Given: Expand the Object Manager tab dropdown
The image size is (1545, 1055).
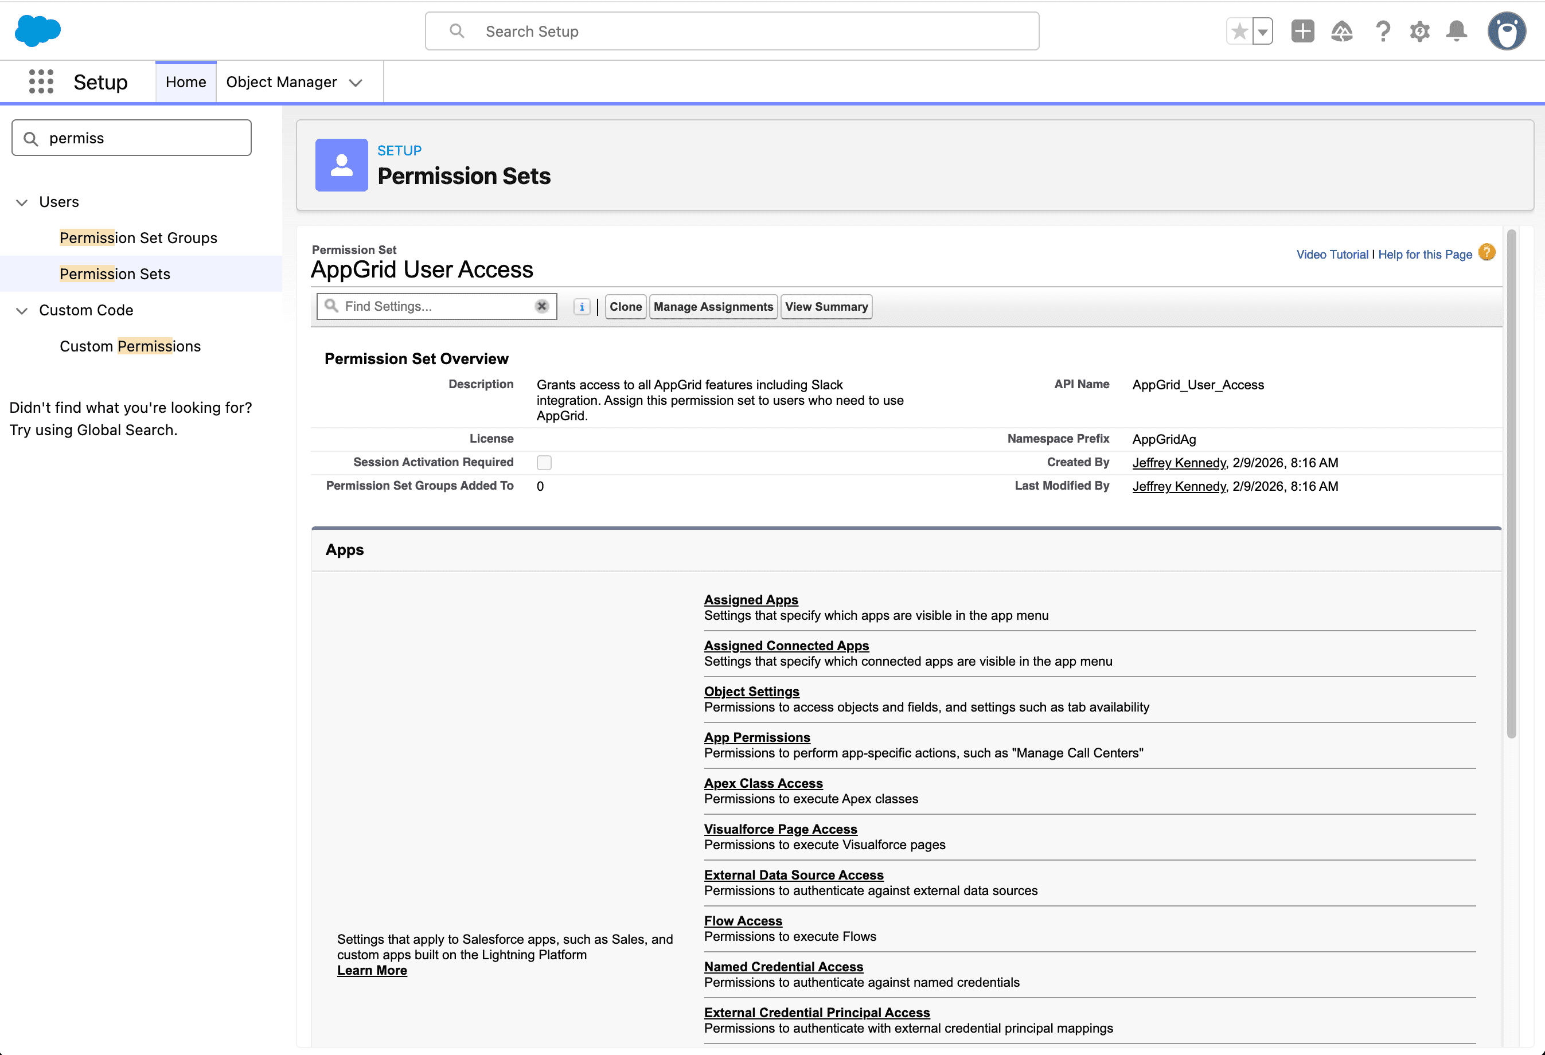Looking at the screenshot, I should point(356,83).
